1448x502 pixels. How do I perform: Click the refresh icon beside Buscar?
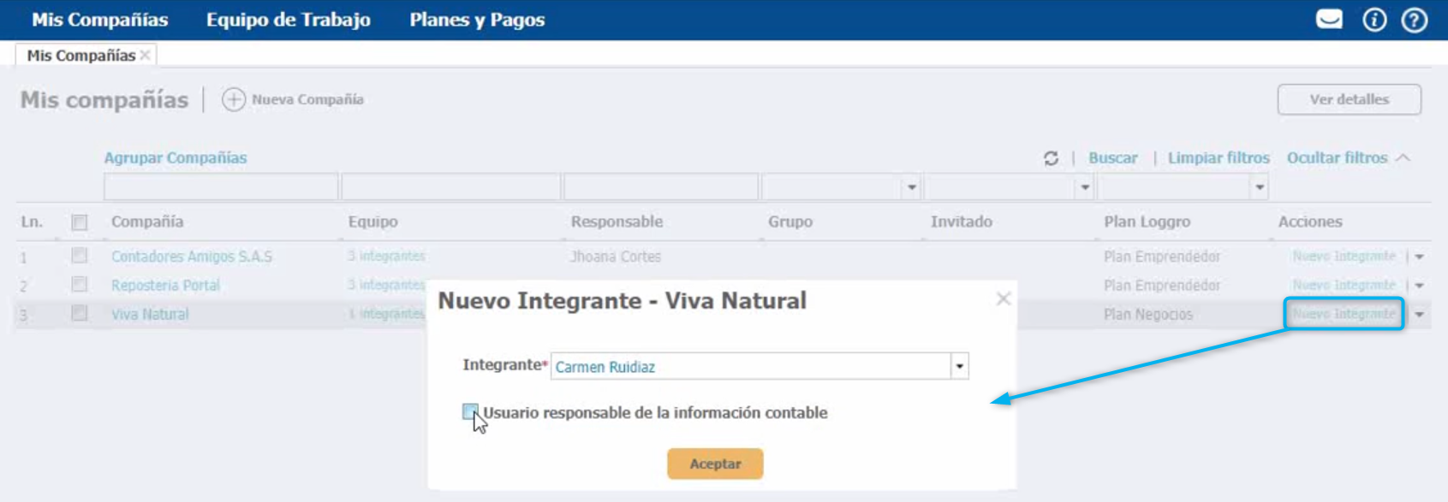1051,158
